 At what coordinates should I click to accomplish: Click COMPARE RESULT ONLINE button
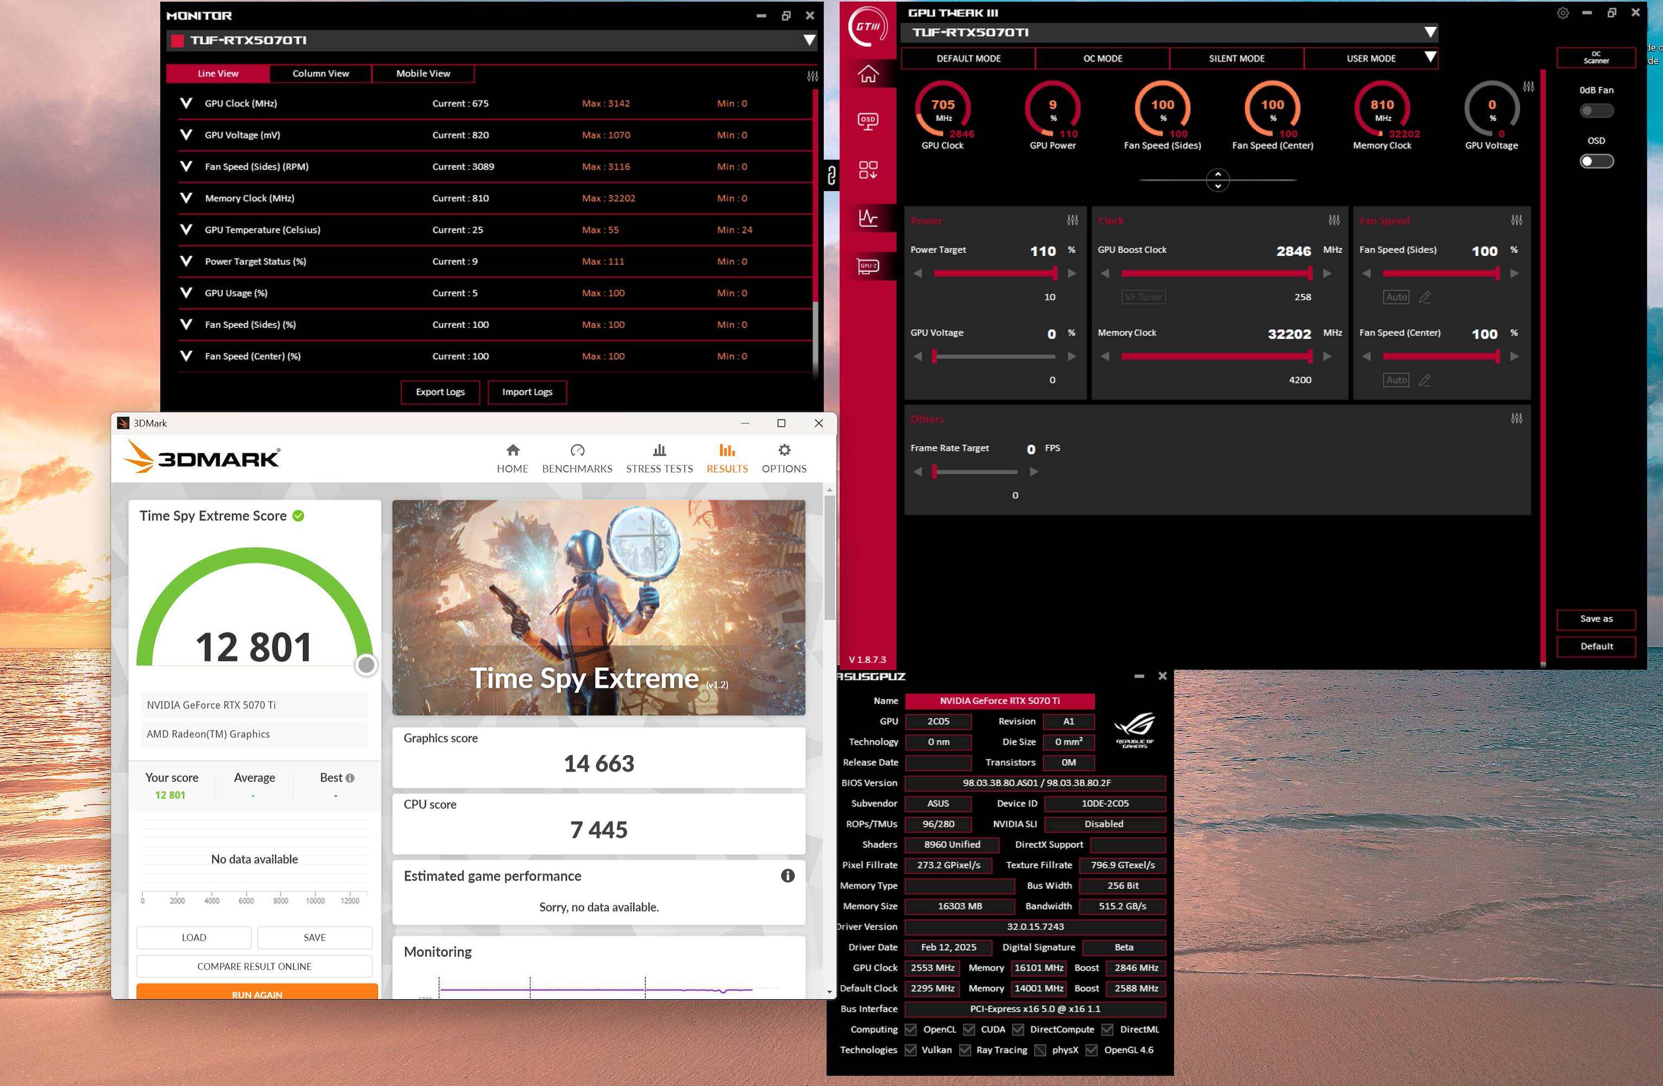254,967
